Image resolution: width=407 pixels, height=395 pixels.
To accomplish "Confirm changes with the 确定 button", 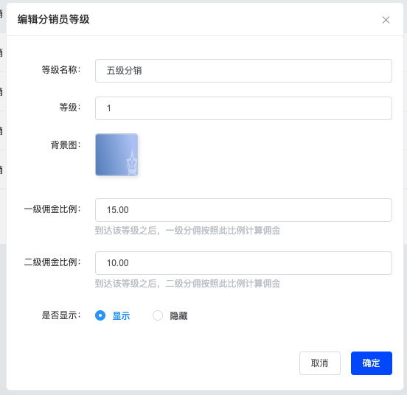I will pos(372,363).
